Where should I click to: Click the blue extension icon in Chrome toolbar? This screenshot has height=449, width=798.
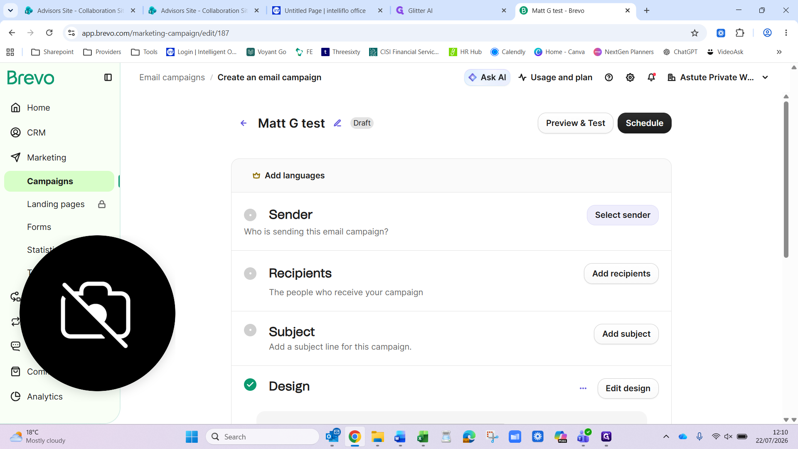pyautogui.click(x=721, y=33)
